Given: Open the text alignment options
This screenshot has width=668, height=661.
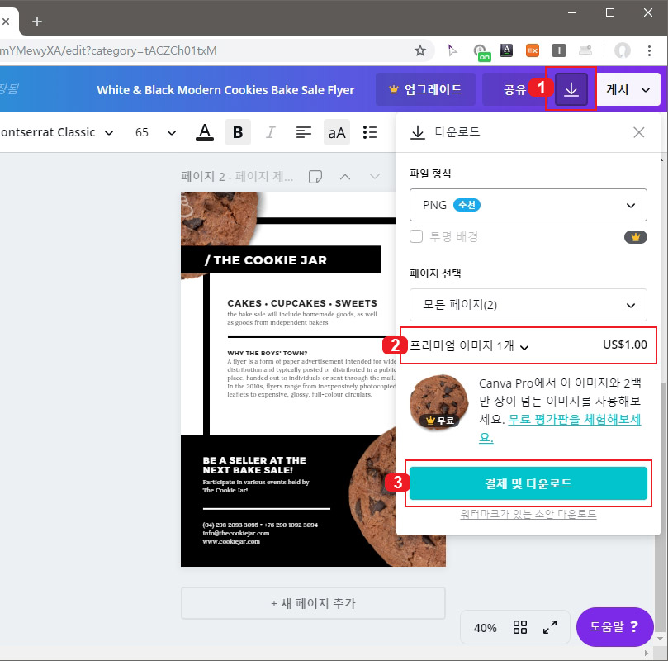Looking at the screenshot, I should tap(303, 131).
